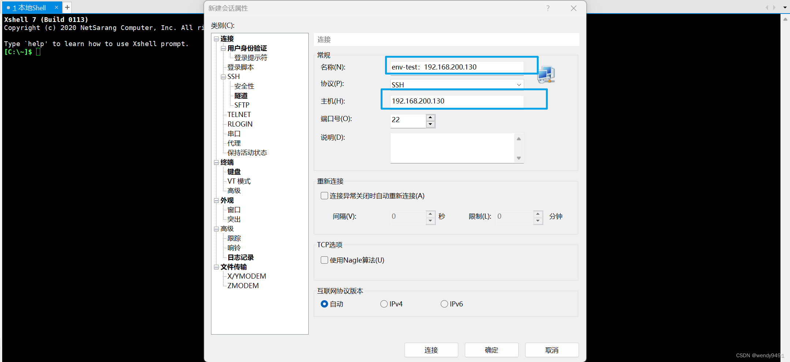The height and width of the screenshot is (362, 790).
Task: Select 键盘 under 终端
Action: (x=234, y=172)
